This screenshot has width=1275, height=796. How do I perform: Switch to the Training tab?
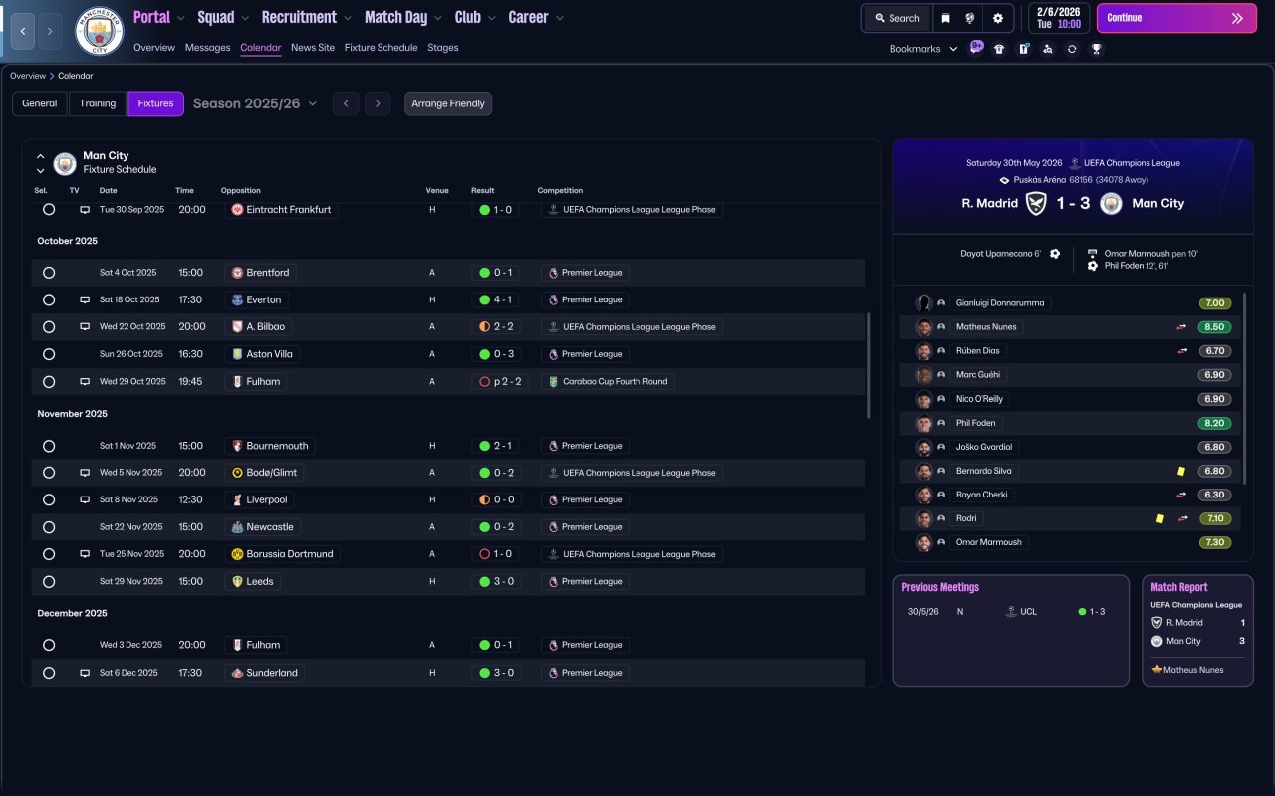pyautogui.click(x=98, y=103)
